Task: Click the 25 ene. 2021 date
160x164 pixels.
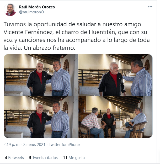Action: click(34, 145)
